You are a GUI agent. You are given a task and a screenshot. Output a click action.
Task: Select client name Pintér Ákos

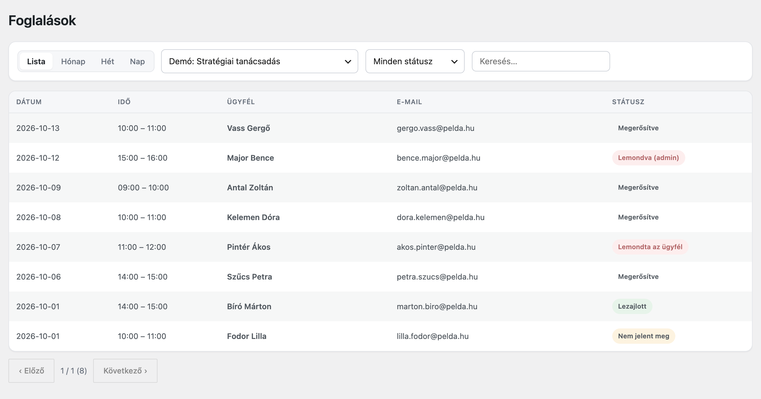(x=249, y=247)
